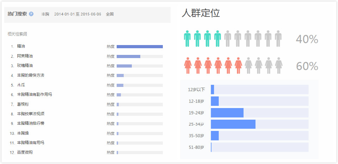
Task: Click the 25-34岁 age distribution bar
Action: [x=259, y=124]
